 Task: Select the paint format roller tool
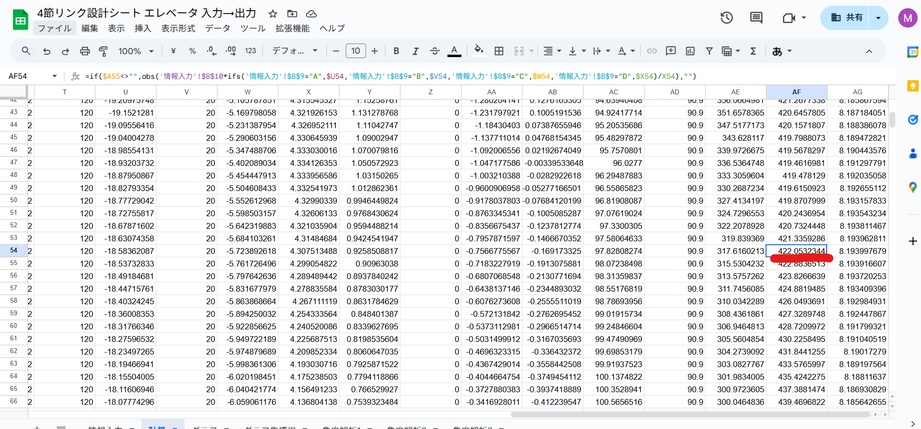click(103, 51)
